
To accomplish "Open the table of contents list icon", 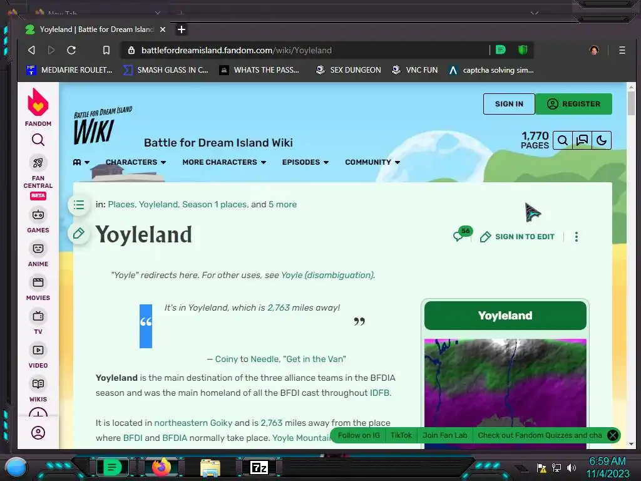I will [79, 205].
